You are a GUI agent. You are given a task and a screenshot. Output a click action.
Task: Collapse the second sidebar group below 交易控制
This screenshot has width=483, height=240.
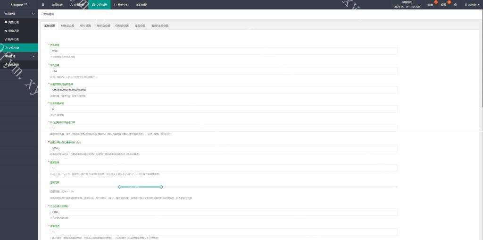click(x=19, y=56)
